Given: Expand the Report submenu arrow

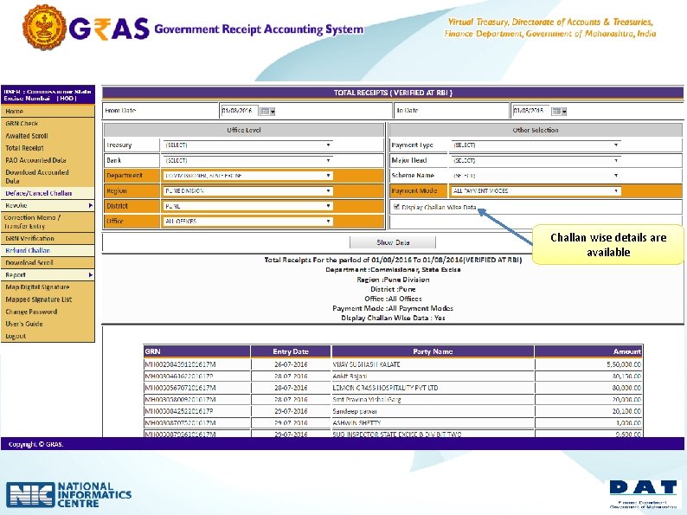Looking at the screenshot, I should coord(90,275).
